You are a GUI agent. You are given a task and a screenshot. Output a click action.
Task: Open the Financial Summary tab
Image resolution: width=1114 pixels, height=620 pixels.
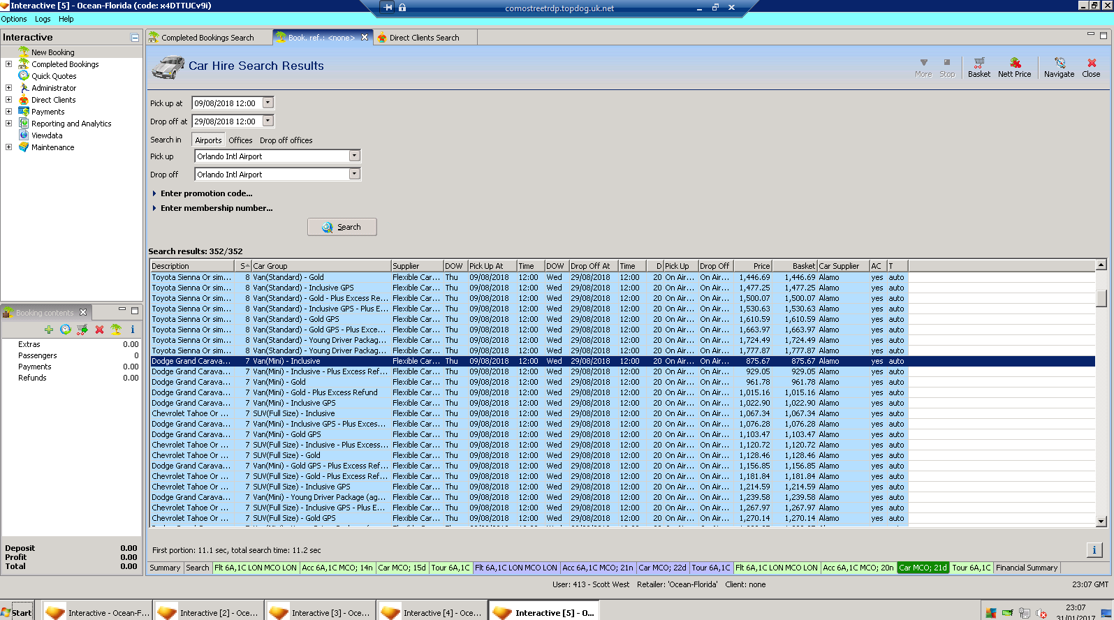[1026, 568]
